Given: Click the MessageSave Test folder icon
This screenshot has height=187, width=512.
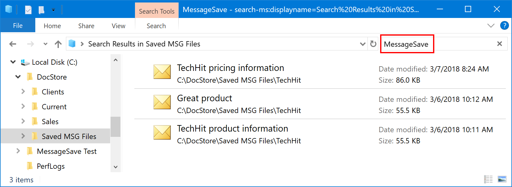Looking at the screenshot, I should tap(30, 151).
